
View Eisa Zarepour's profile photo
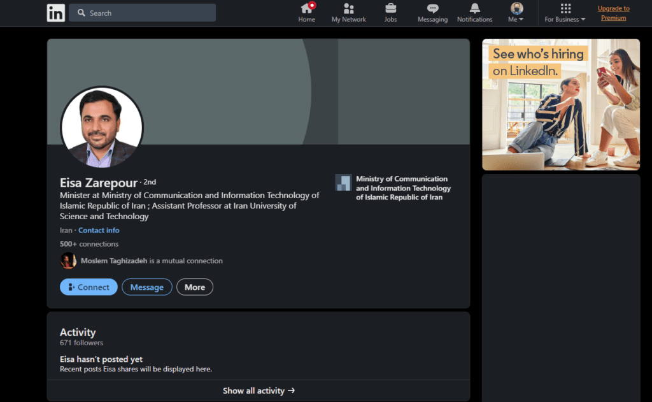click(x=102, y=127)
